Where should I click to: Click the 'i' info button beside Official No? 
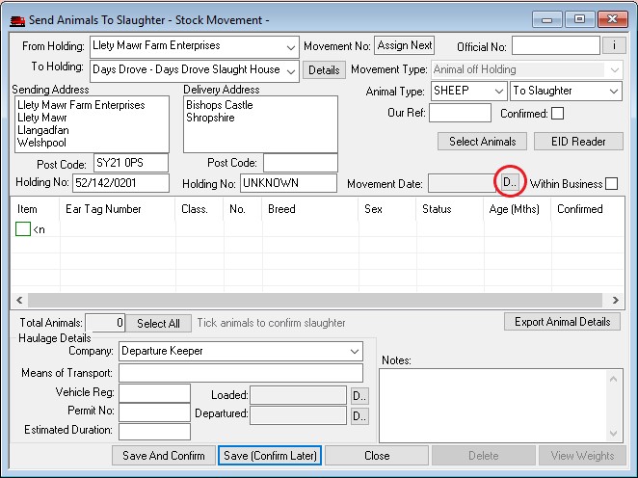(x=614, y=45)
